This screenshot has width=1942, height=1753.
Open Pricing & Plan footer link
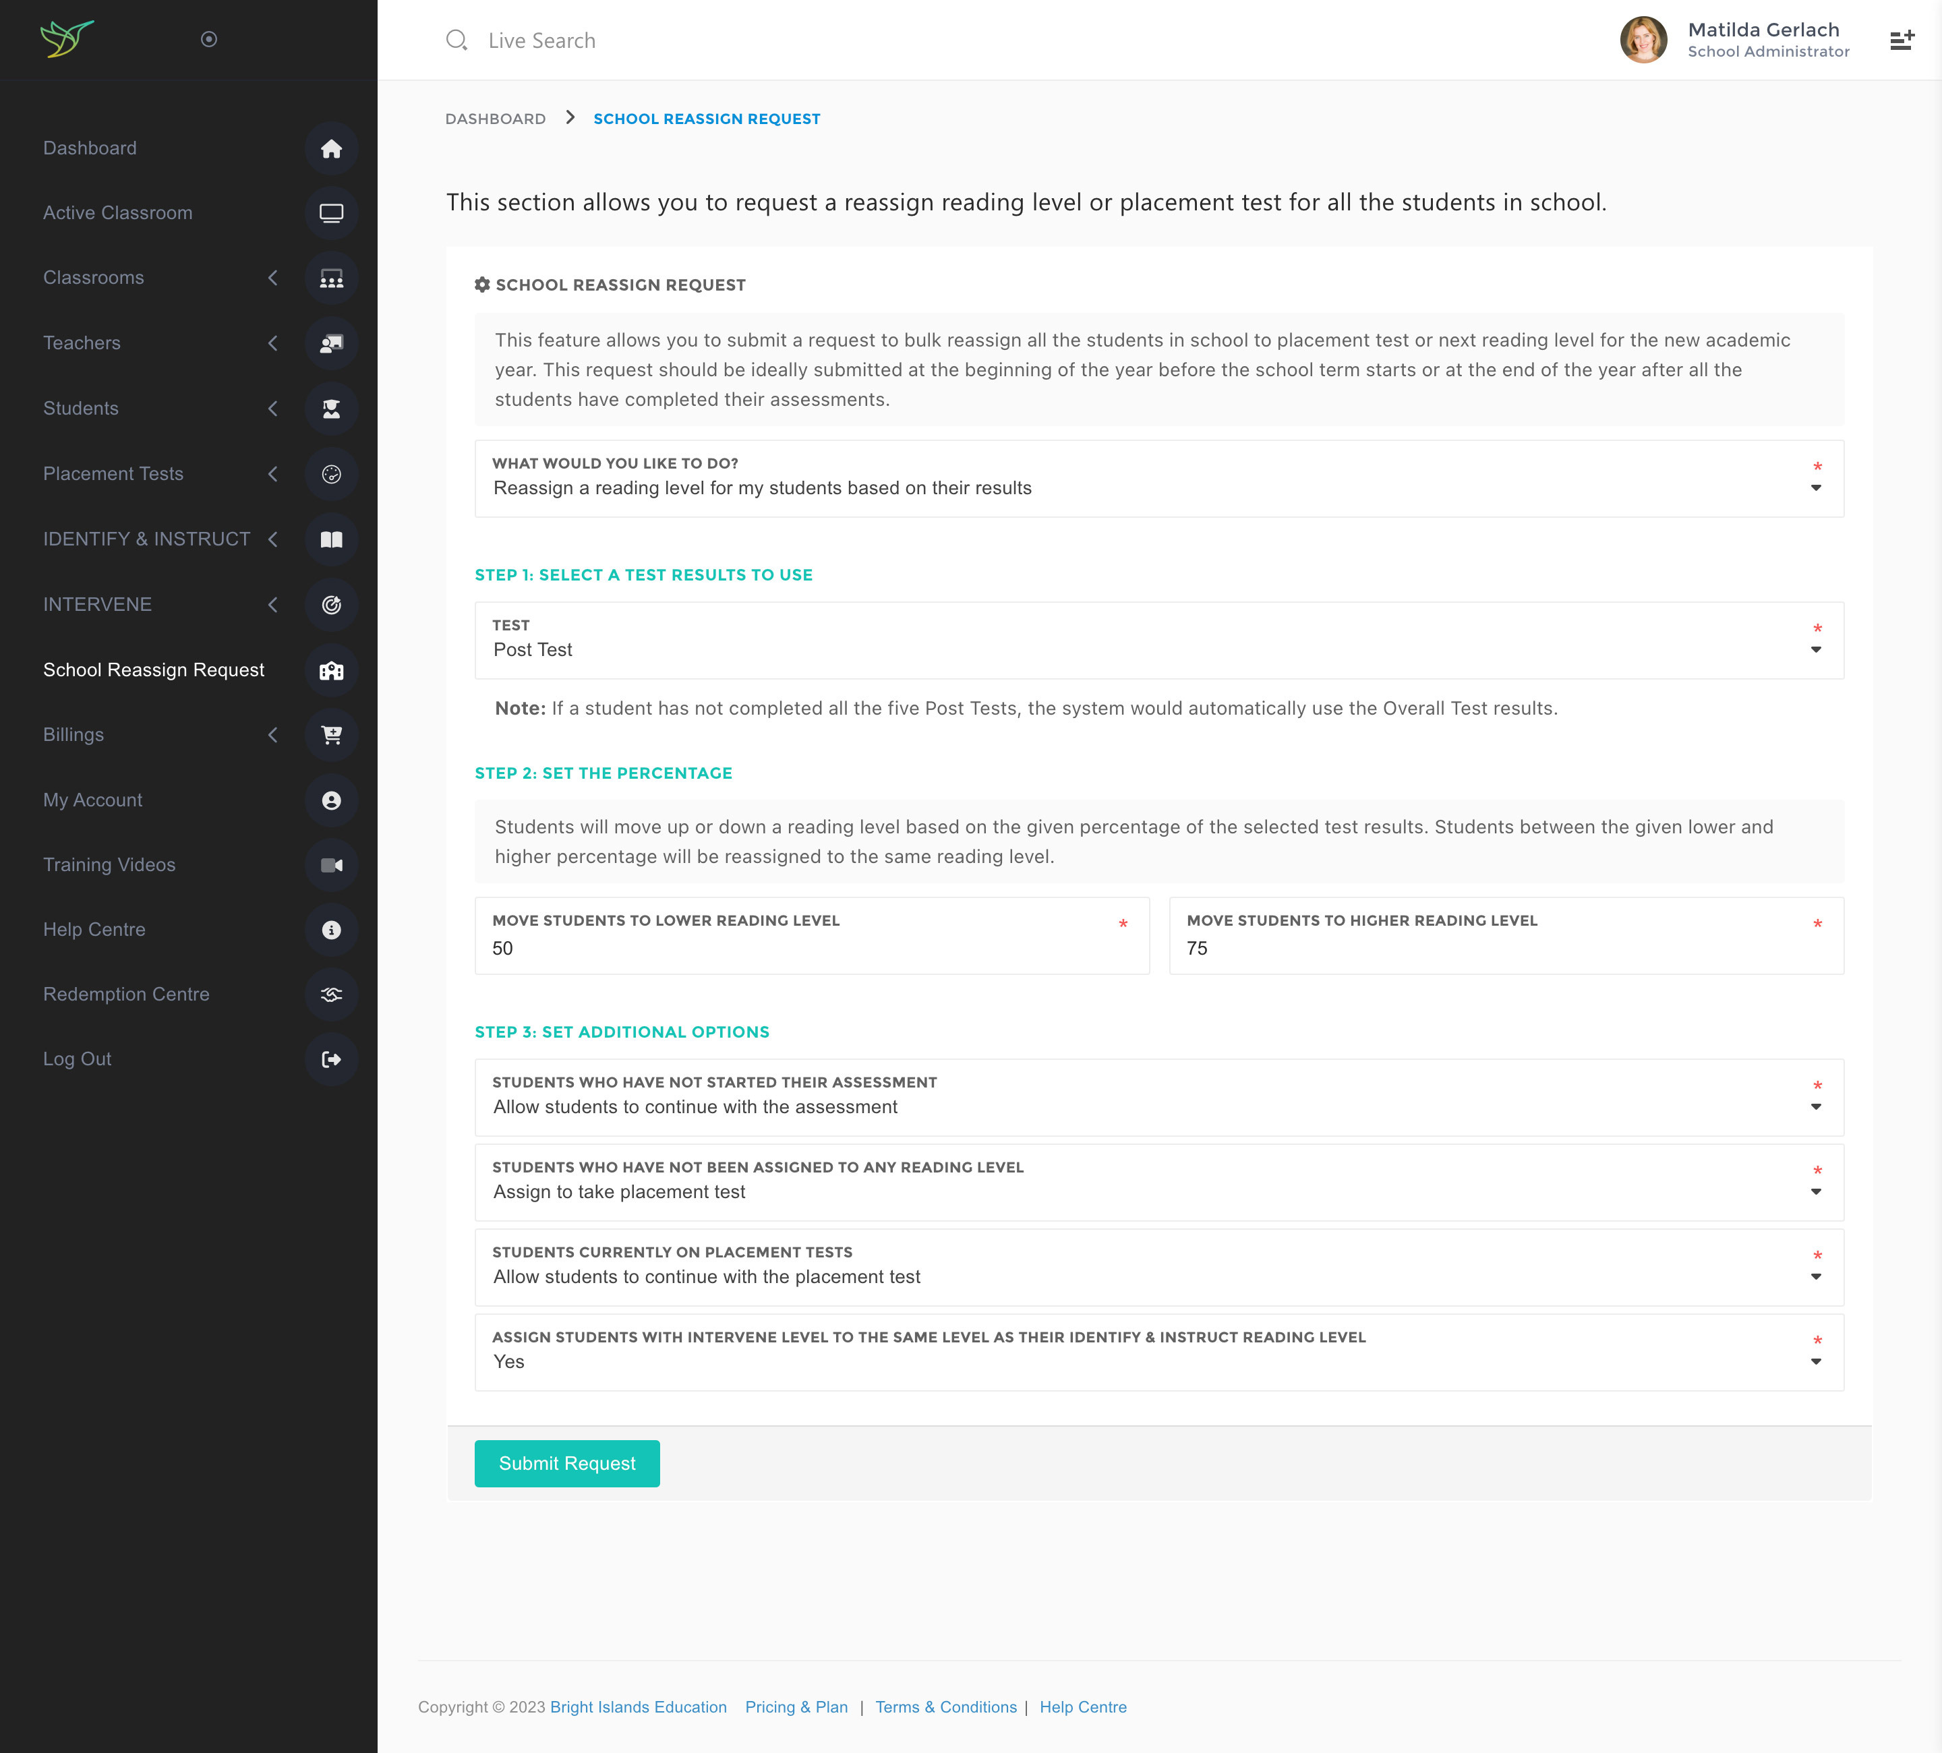[x=796, y=1706]
